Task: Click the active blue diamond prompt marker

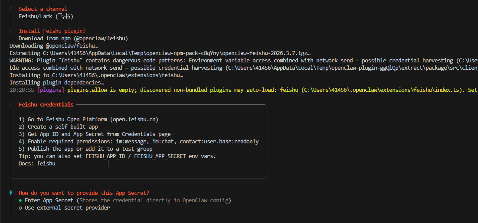Action: [x=11, y=193]
